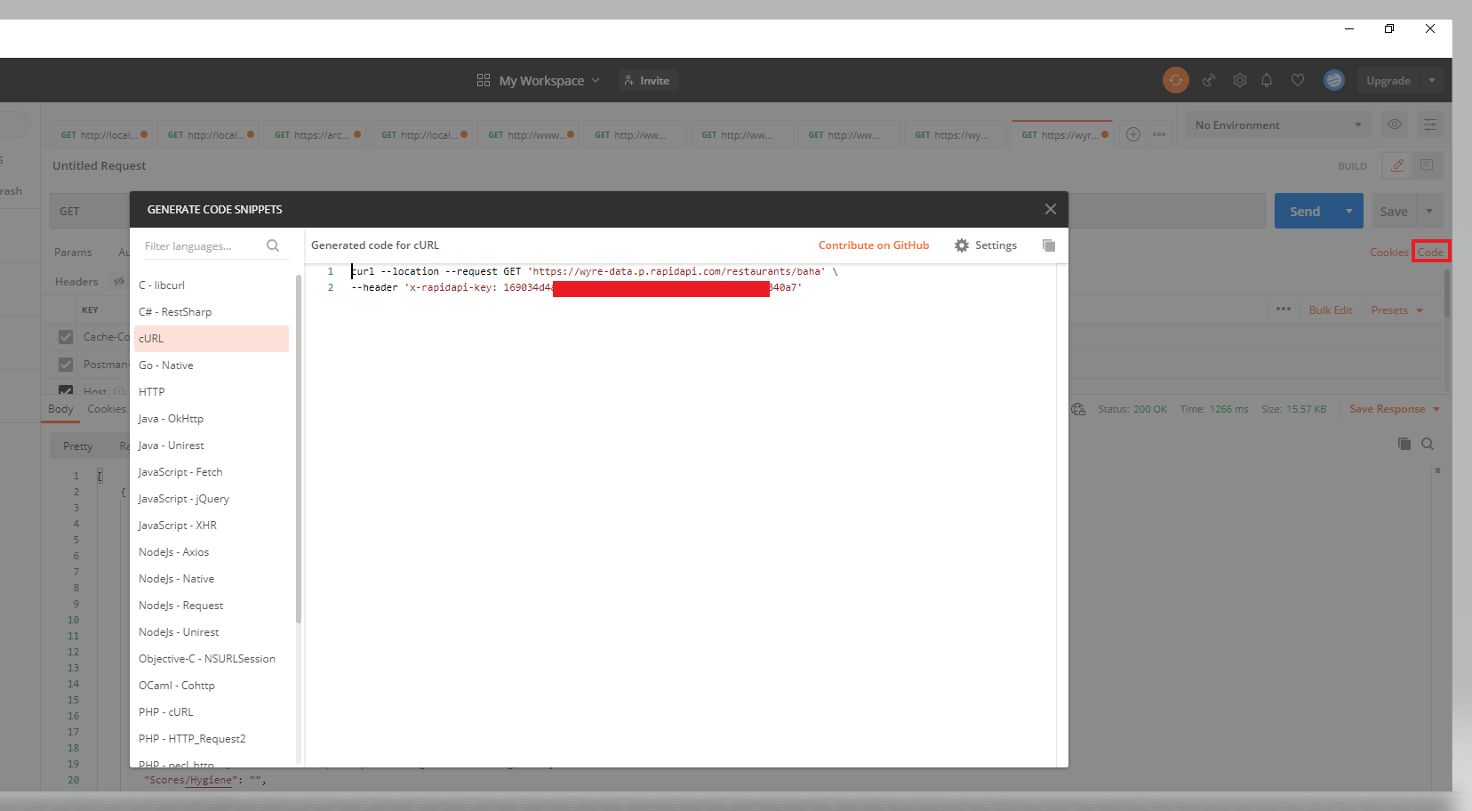The image size is (1472, 811).
Task: Click the Upgrade button
Action: (x=1388, y=80)
